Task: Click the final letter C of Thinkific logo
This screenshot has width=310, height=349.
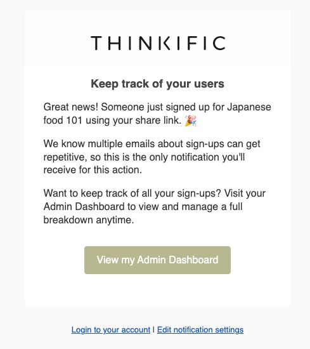Action: (219, 43)
